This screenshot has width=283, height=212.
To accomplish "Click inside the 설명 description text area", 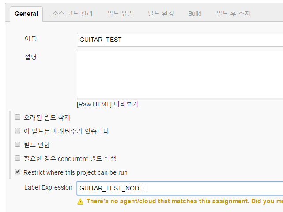I will [180, 74].
